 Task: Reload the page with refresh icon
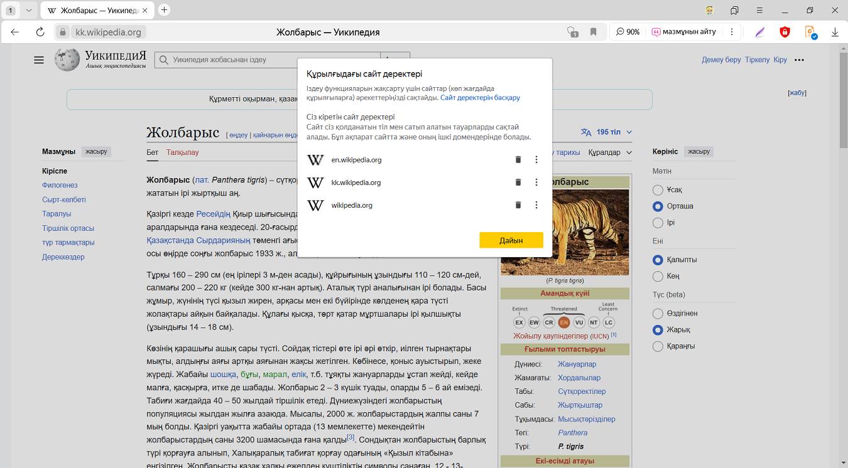(40, 32)
